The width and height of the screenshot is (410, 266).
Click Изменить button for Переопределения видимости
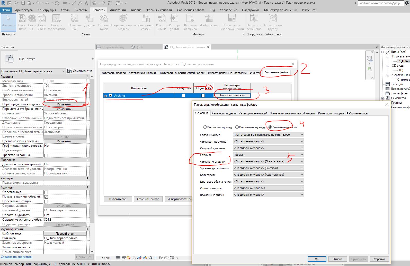[65, 104]
